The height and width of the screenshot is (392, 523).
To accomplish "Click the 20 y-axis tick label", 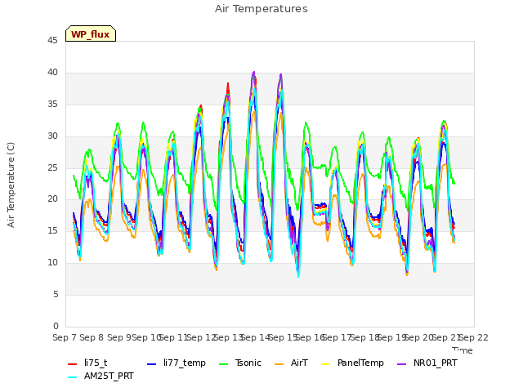I will pos(52,199).
